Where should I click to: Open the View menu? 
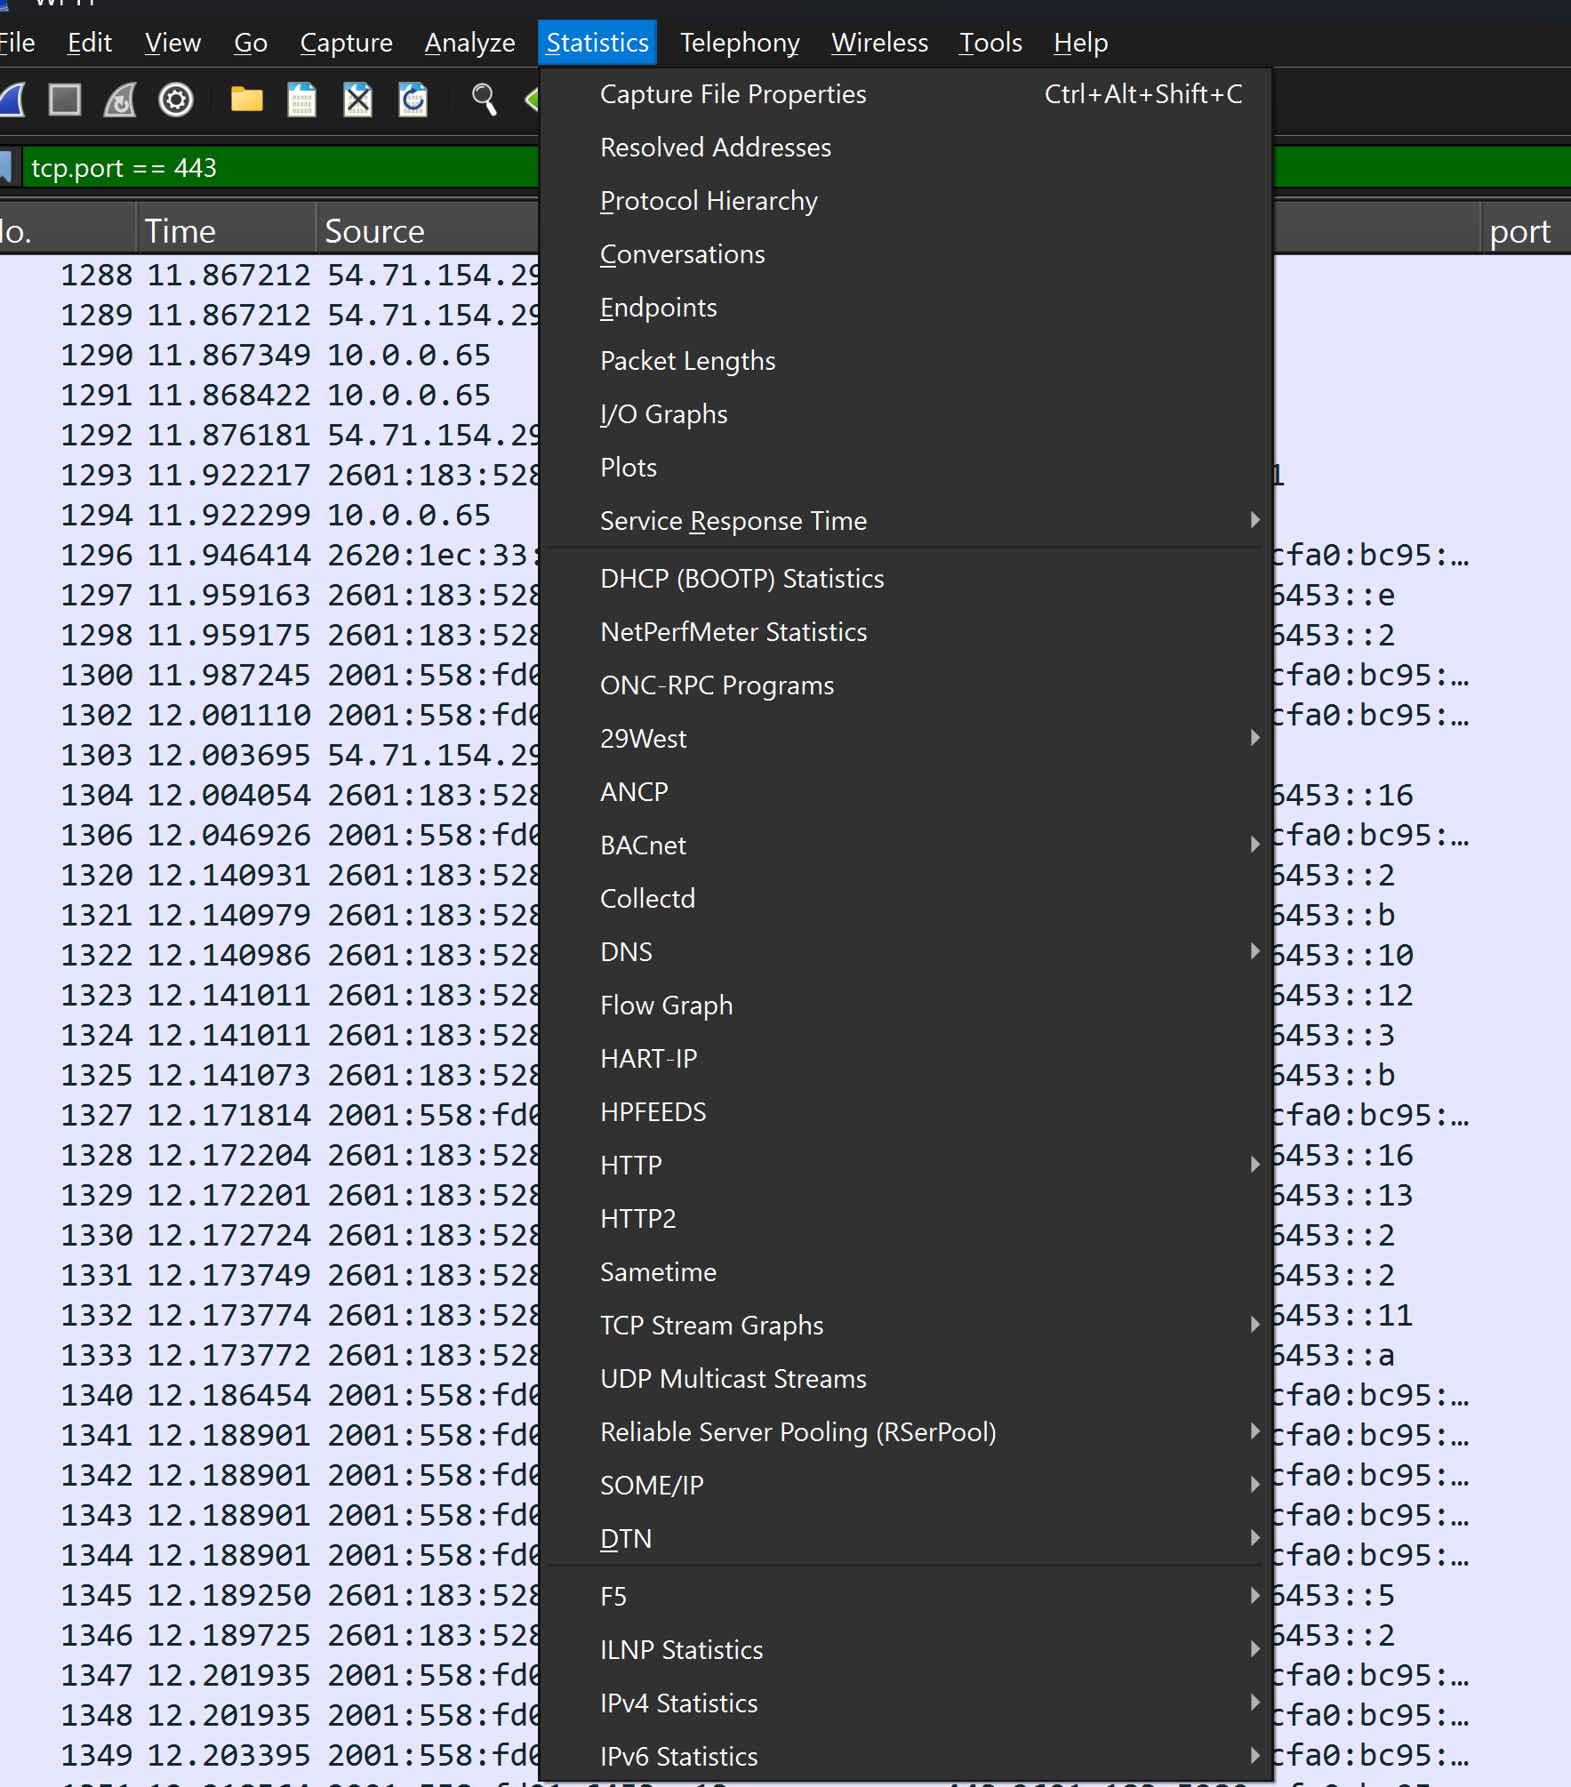pyautogui.click(x=172, y=43)
